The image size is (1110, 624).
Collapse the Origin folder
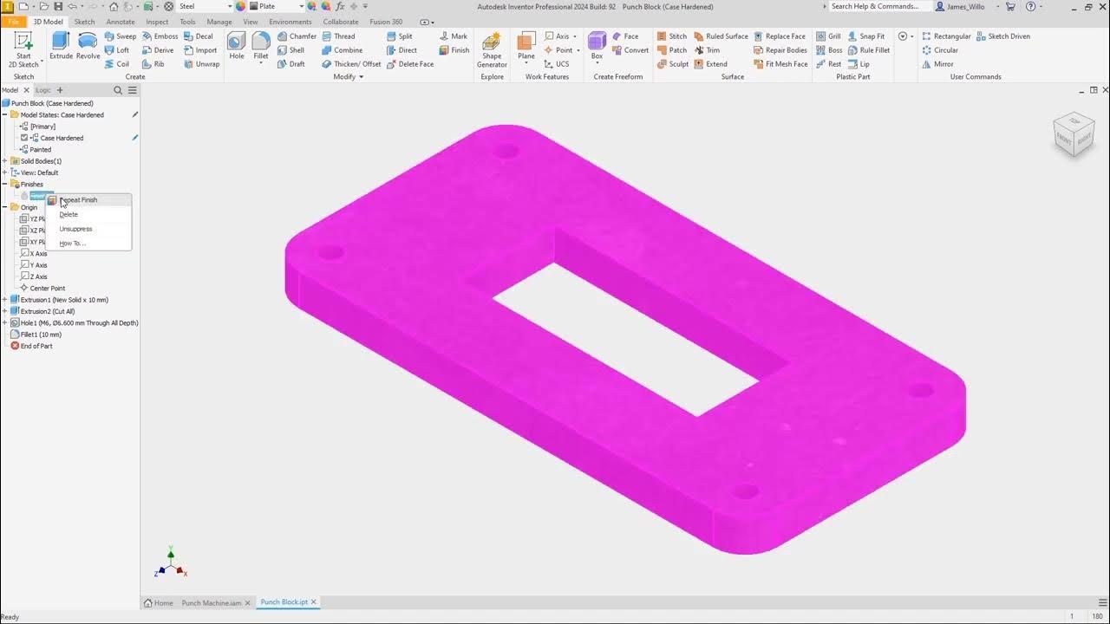tap(4, 207)
